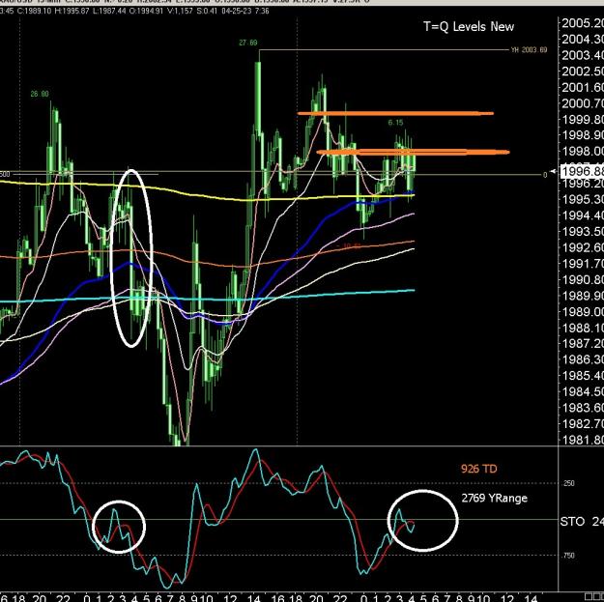
Task: Click the "C:1989.10" close value in the header
Action: [x=34, y=11]
